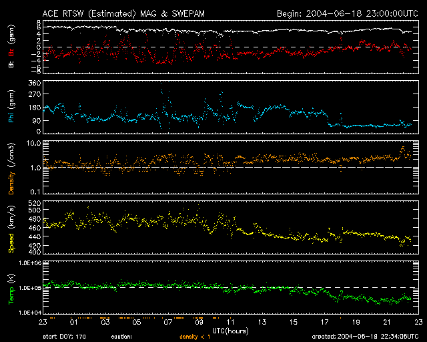This screenshot has width=427, height=342.
Task: Click the green 'Temp (K)' axis label
Action: click(11, 289)
